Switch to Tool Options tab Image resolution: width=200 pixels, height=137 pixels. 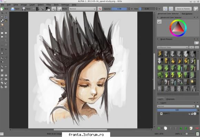point(187,14)
